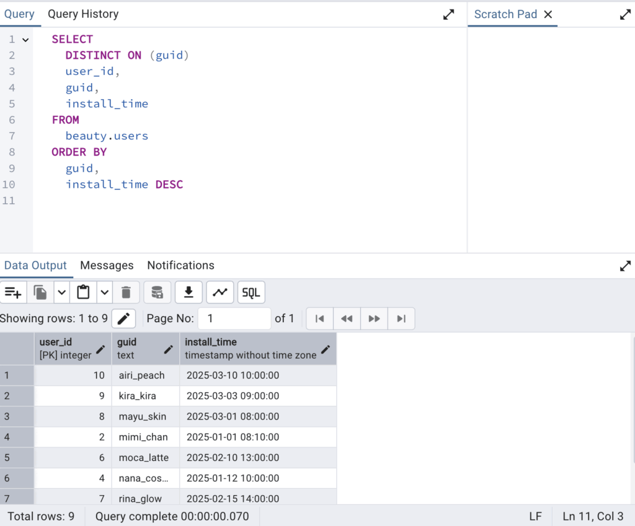Open the copy options dropdown arrow
This screenshot has height=526, width=635.
(x=61, y=292)
